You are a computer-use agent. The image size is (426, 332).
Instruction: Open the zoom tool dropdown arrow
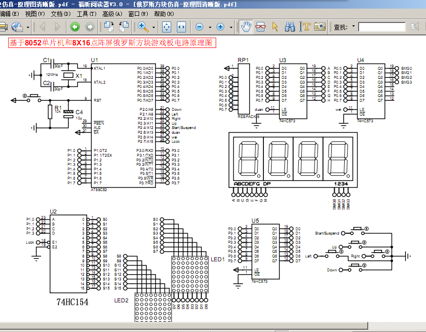tap(153, 27)
